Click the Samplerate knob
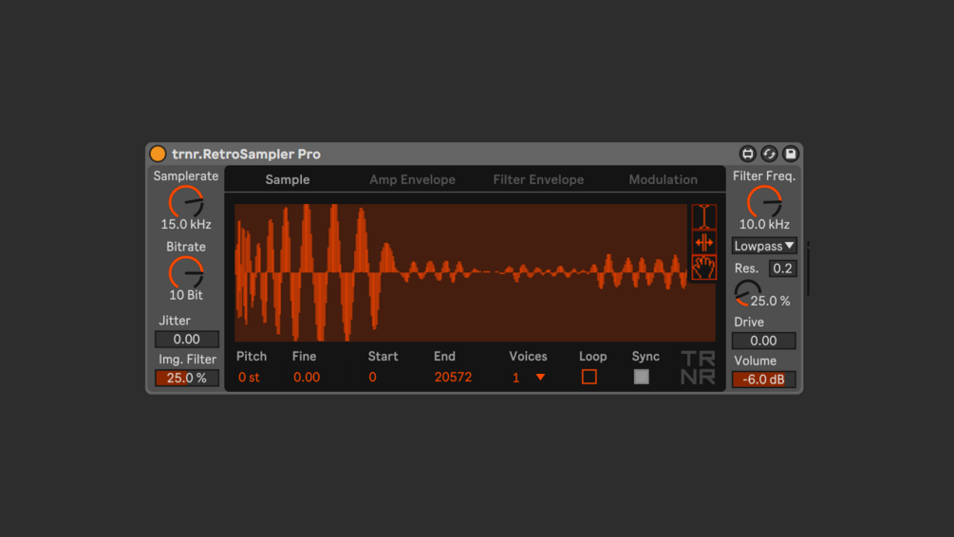The height and width of the screenshot is (537, 954). (186, 202)
